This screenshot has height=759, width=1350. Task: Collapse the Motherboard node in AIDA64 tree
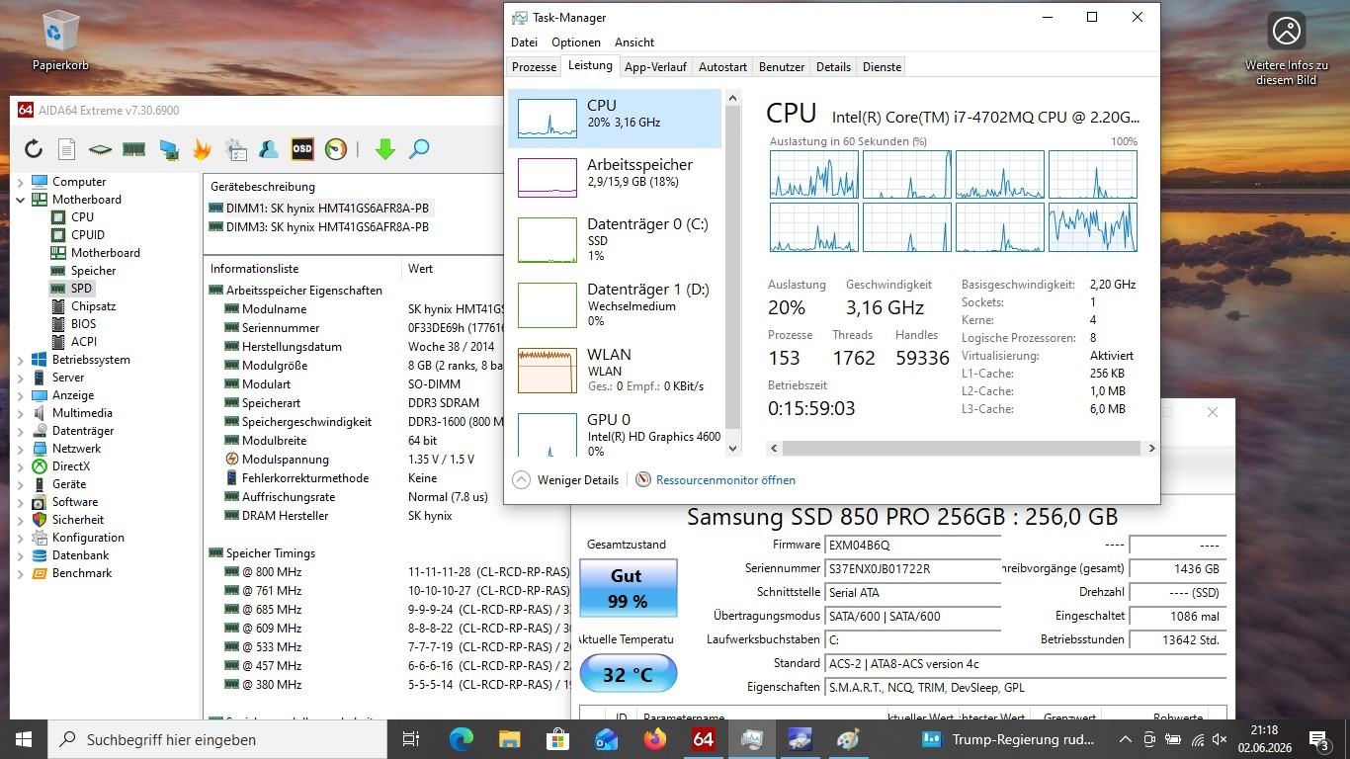21,200
